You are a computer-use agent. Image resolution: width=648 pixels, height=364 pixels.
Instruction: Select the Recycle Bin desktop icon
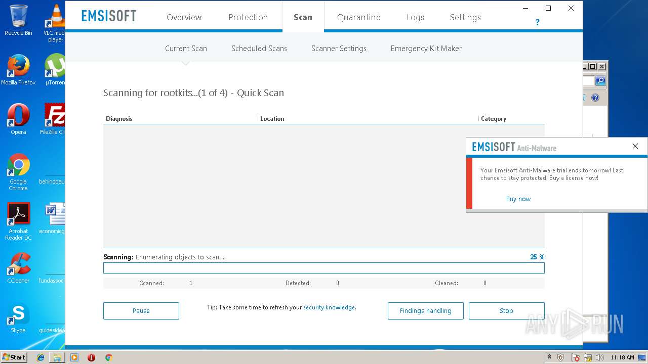point(18,20)
